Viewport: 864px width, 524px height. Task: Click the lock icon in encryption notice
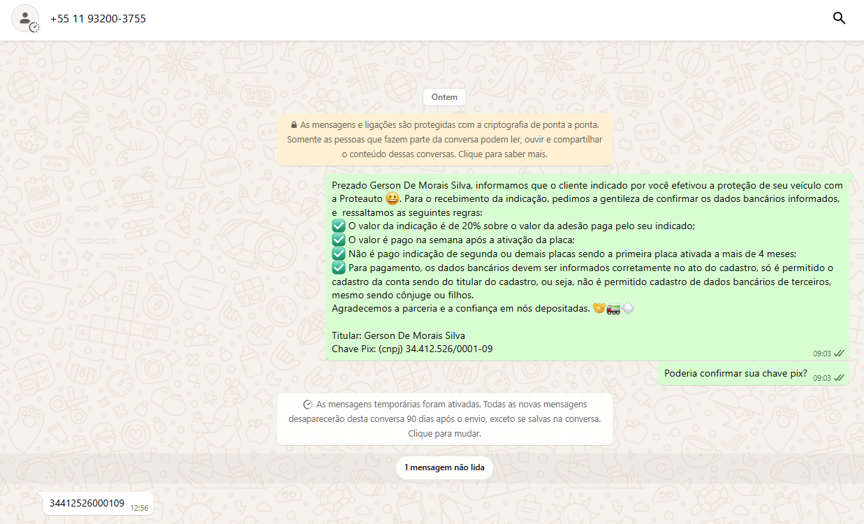[x=294, y=125]
